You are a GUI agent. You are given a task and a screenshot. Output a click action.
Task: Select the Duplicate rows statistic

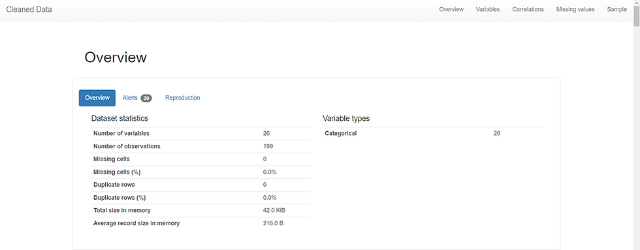point(200,184)
